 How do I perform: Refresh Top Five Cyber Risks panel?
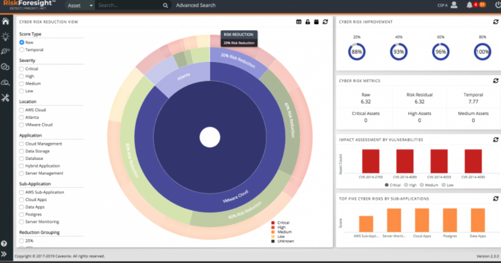[496, 199]
